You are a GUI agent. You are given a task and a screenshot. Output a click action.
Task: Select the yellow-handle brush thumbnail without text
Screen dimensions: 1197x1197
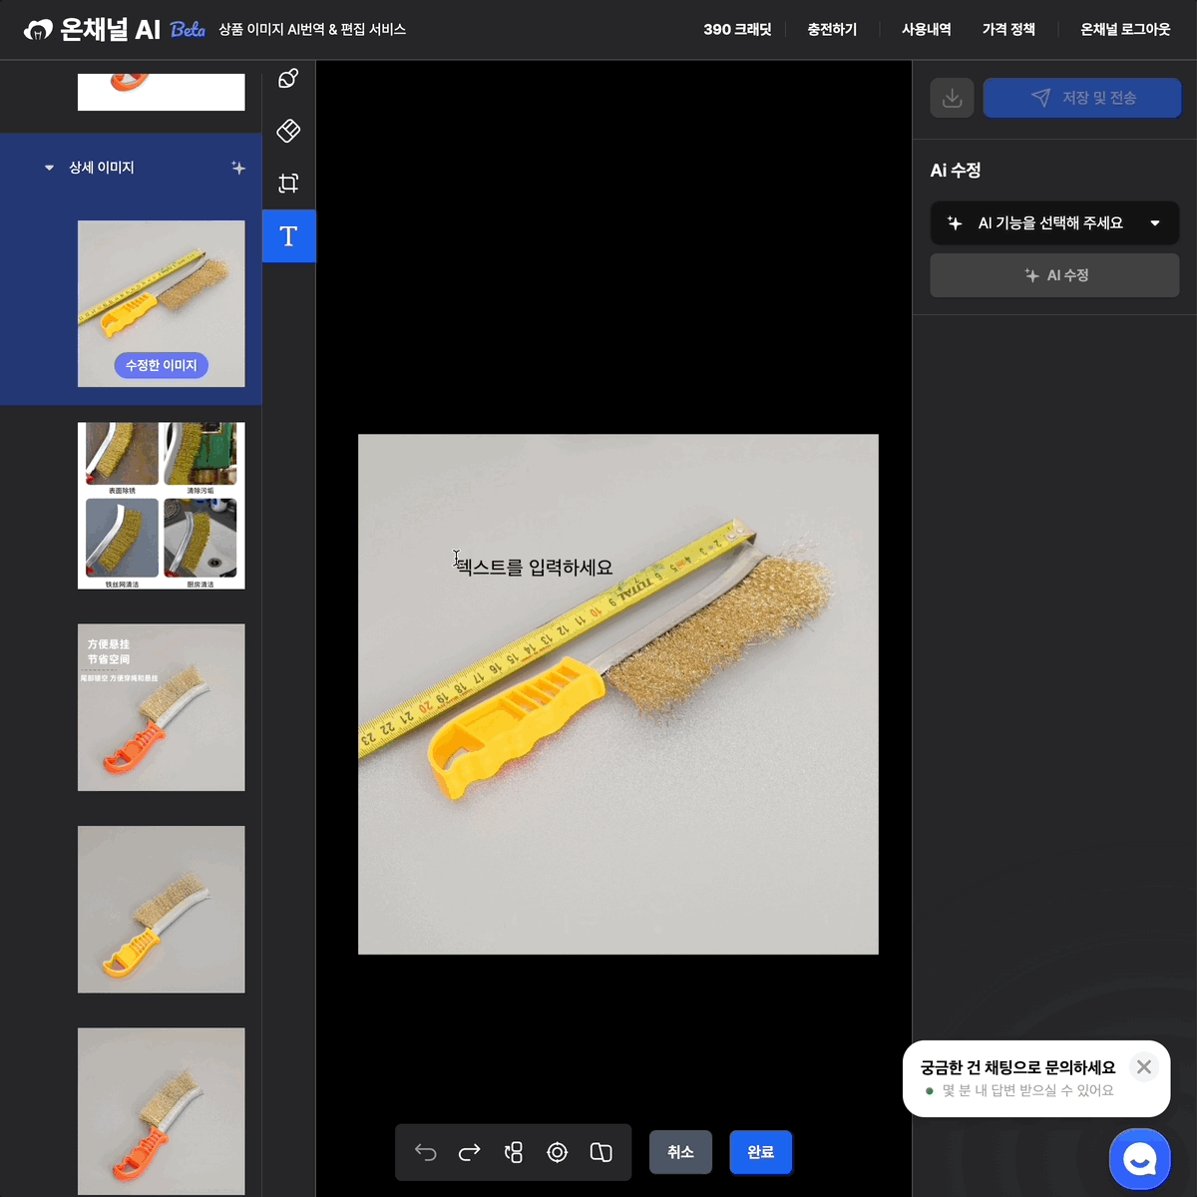pyautogui.click(x=162, y=910)
